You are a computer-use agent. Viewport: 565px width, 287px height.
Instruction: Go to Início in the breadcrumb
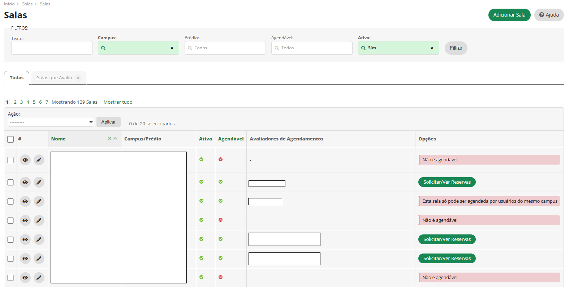[x=9, y=4]
